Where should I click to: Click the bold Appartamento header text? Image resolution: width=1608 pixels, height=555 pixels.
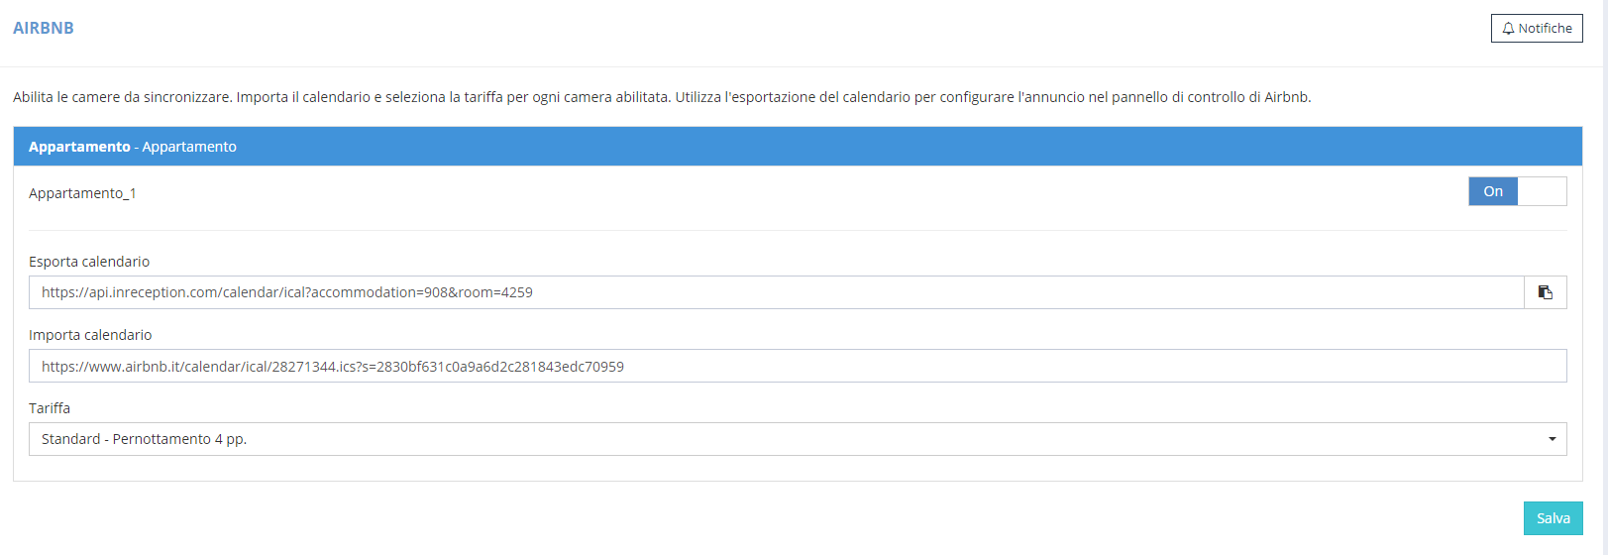(79, 147)
